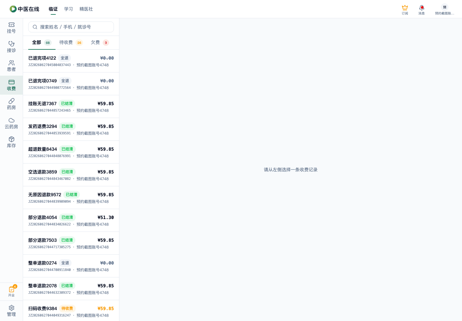This screenshot has width=462, height=321.
Task: Click the ¥51.30 amount
Action: click(x=106, y=217)
